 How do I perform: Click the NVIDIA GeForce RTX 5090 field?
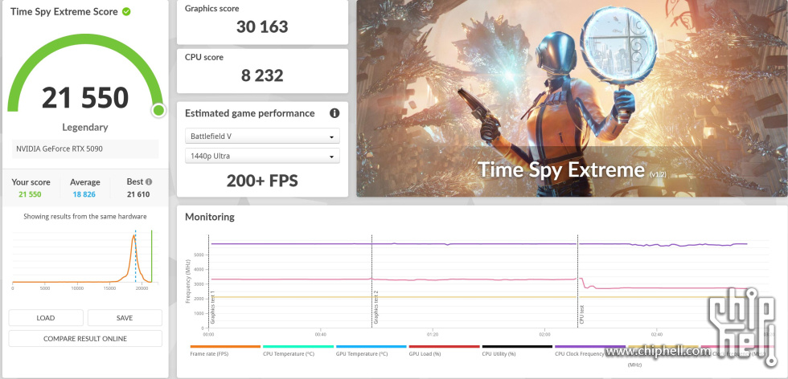[x=84, y=149]
